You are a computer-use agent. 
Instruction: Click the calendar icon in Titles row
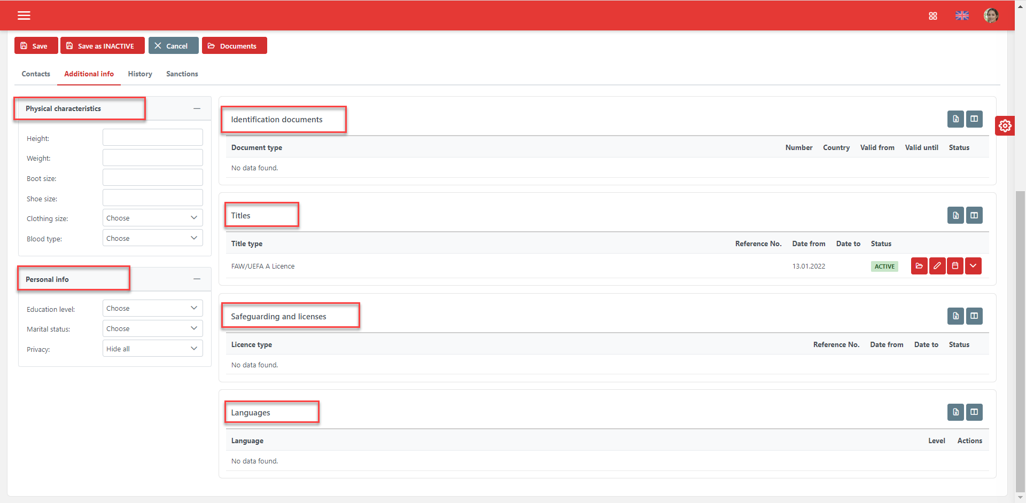955,266
